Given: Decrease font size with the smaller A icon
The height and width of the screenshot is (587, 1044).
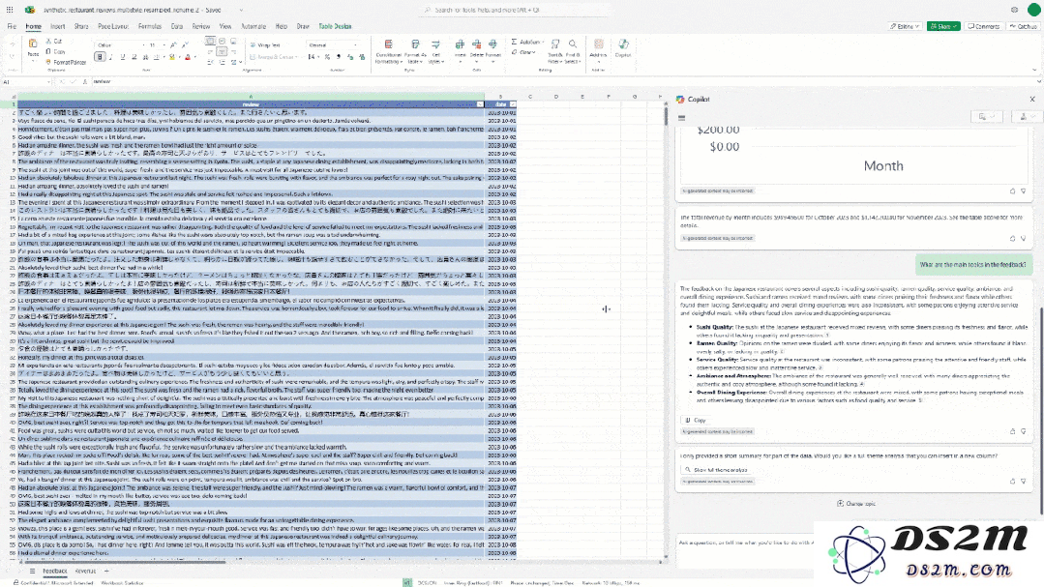Looking at the screenshot, I should click(185, 45).
